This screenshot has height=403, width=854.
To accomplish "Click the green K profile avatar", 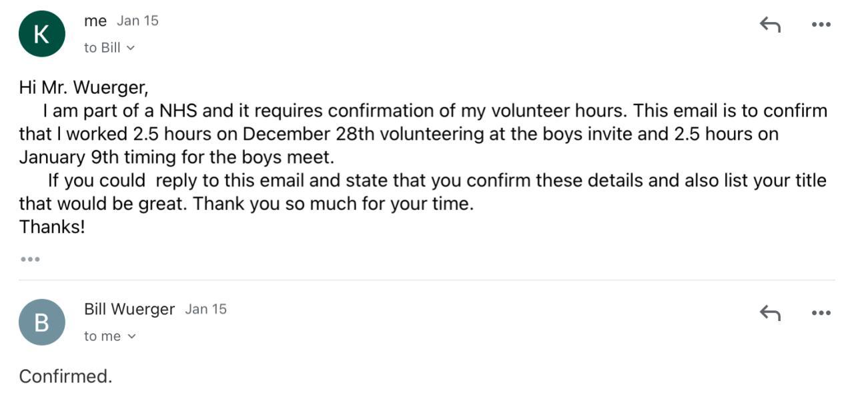I will point(41,34).
